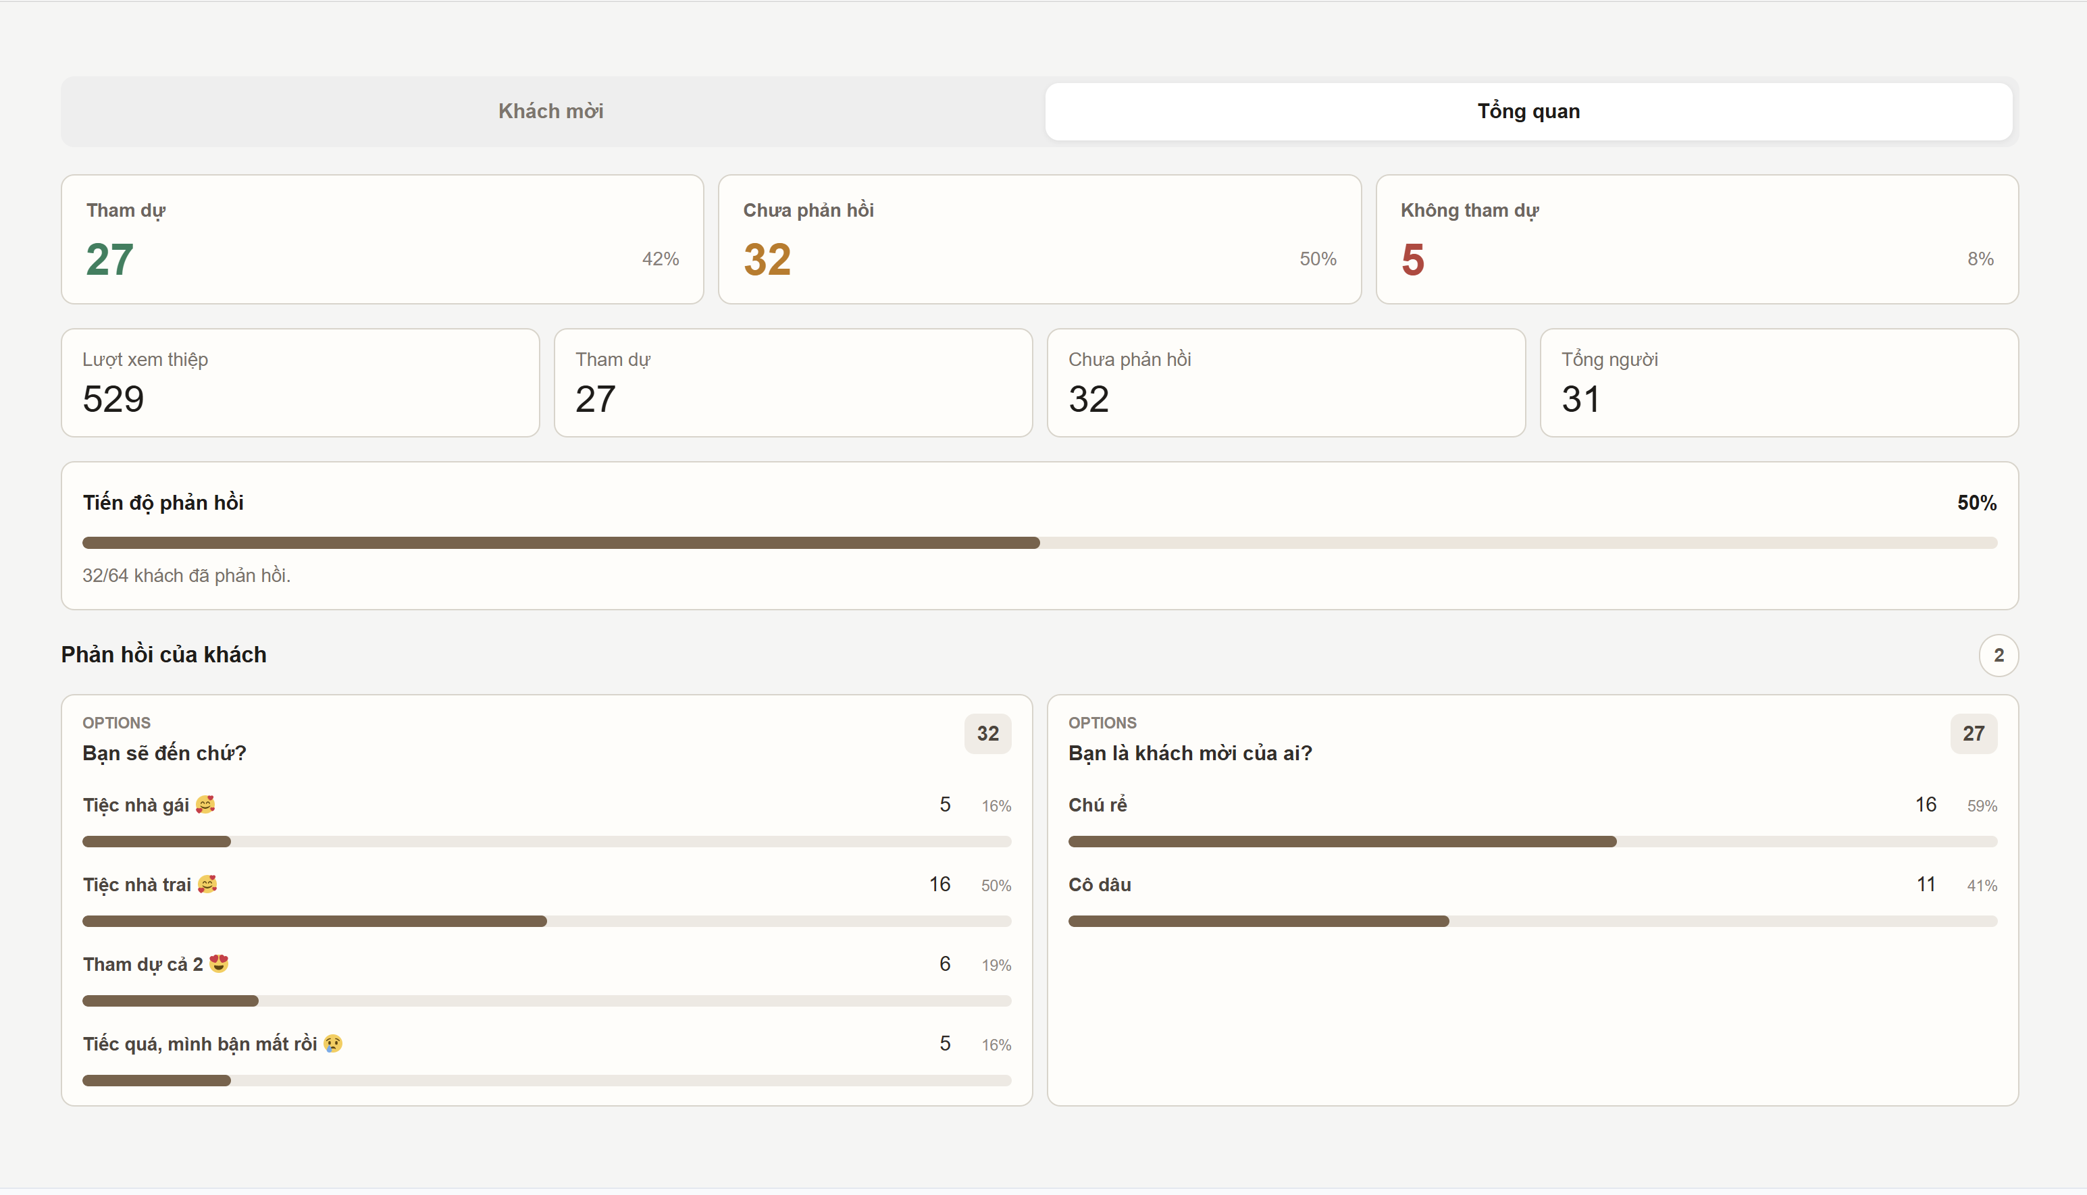The width and height of the screenshot is (2087, 1195).
Task: Click the 8% value in Không tham dự card
Action: 1980,259
